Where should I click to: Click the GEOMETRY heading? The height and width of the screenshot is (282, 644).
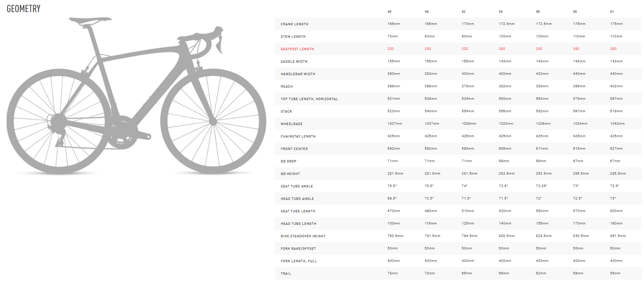click(24, 9)
